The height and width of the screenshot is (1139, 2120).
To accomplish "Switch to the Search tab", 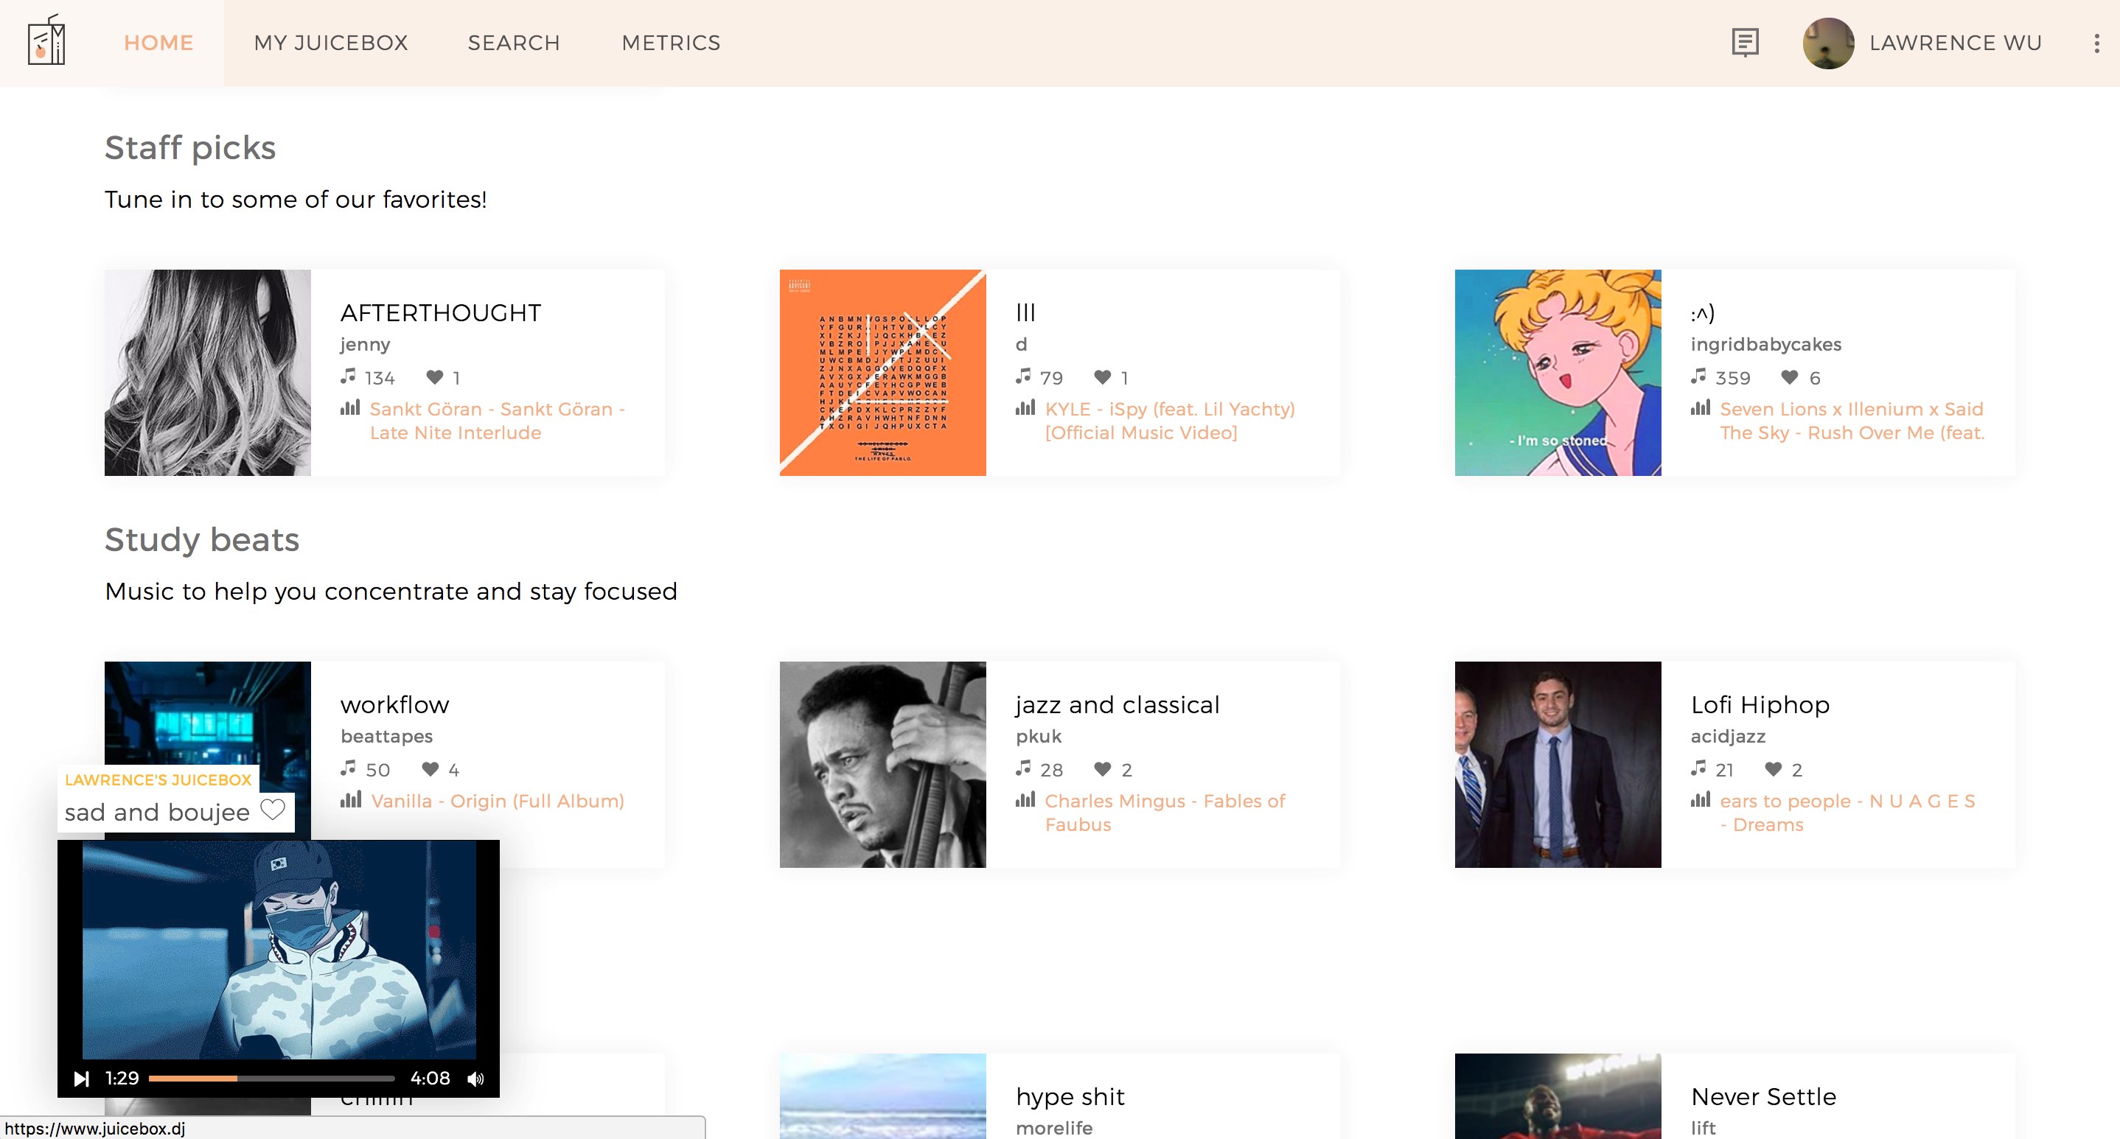I will point(514,43).
